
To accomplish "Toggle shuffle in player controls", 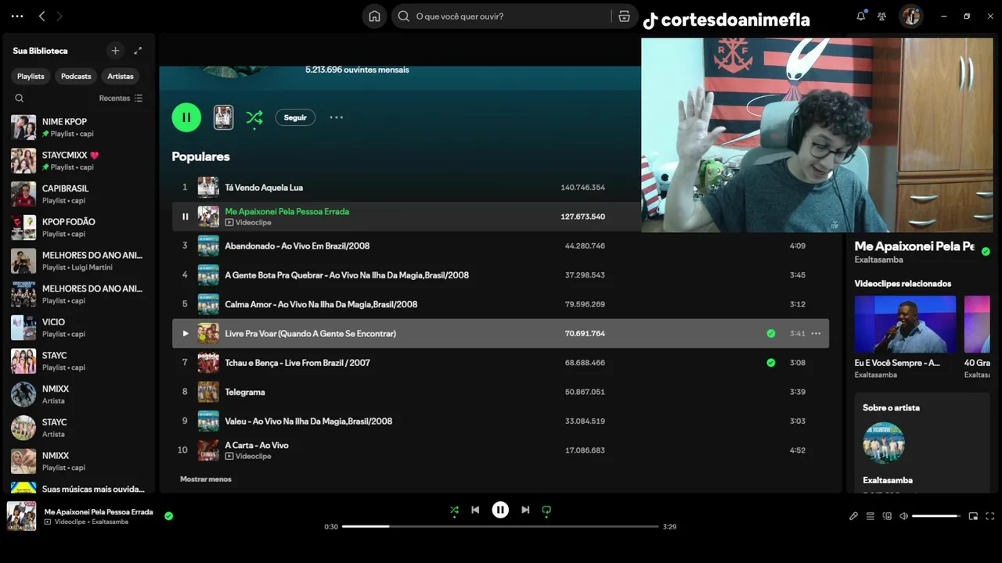I will pos(454,510).
